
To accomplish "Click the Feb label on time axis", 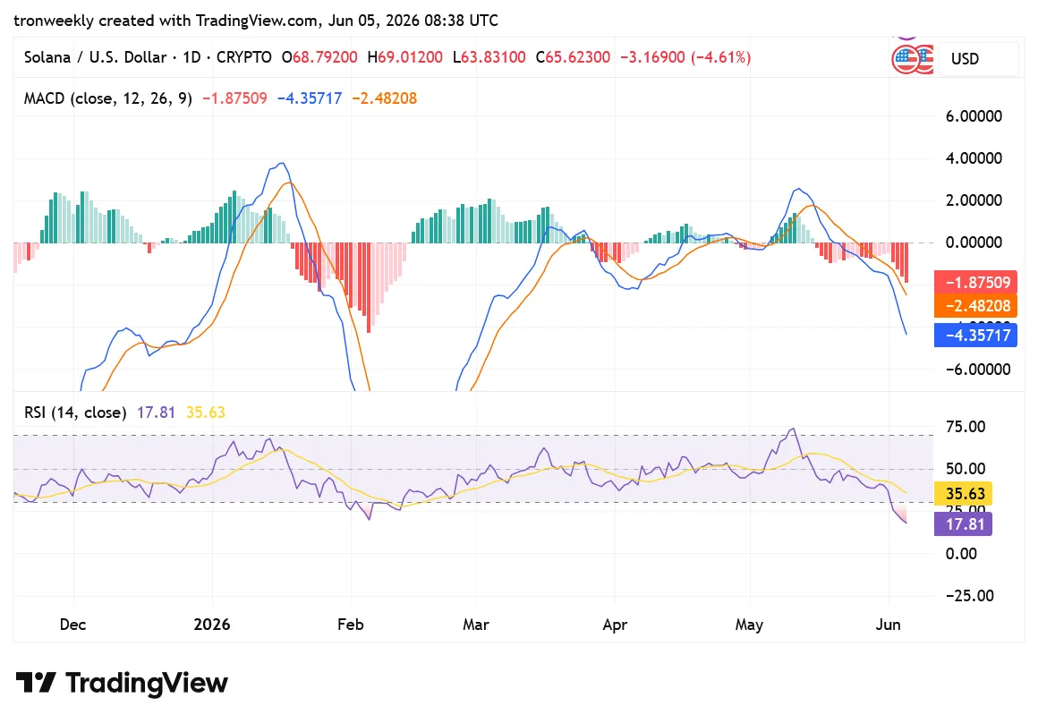I will (x=350, y=625).
